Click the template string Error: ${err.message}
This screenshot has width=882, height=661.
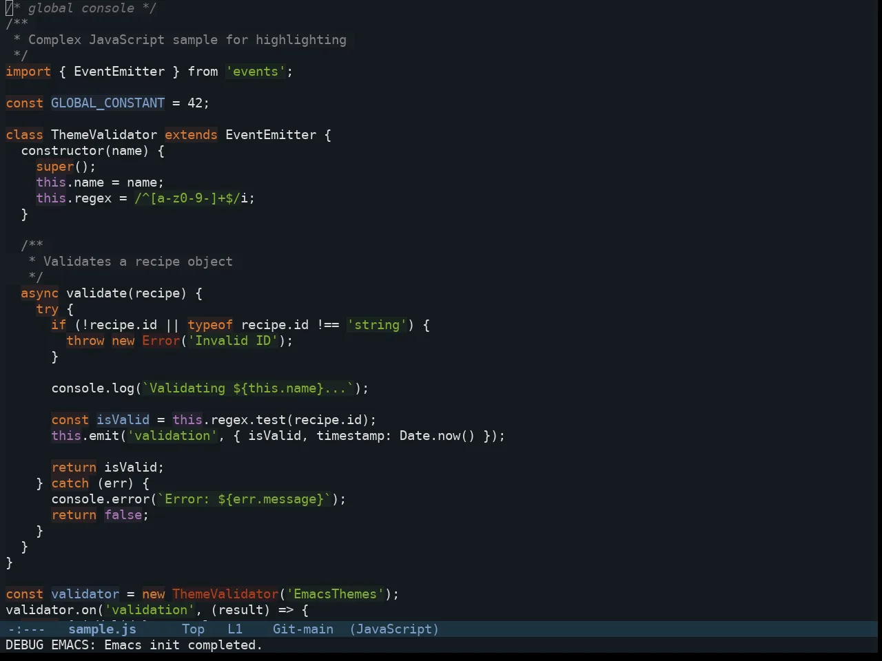coord(244,499)
